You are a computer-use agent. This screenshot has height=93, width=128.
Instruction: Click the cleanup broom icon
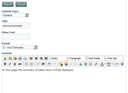(95, 64)
